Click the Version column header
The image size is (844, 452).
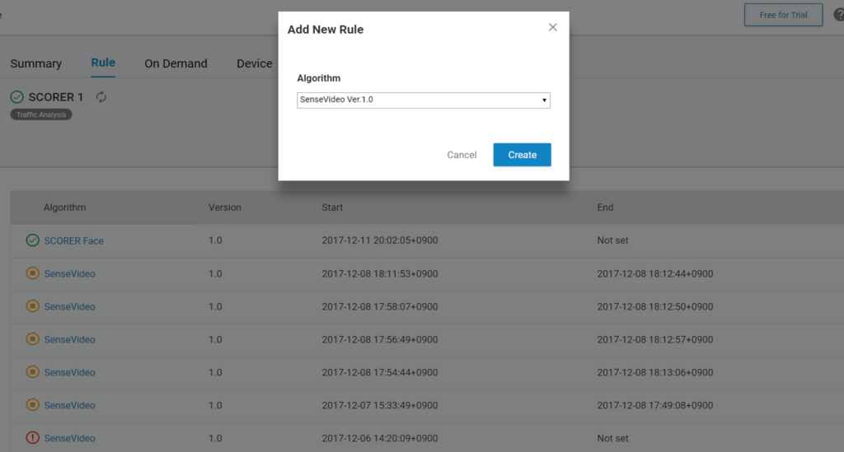(x=224, y=207)
